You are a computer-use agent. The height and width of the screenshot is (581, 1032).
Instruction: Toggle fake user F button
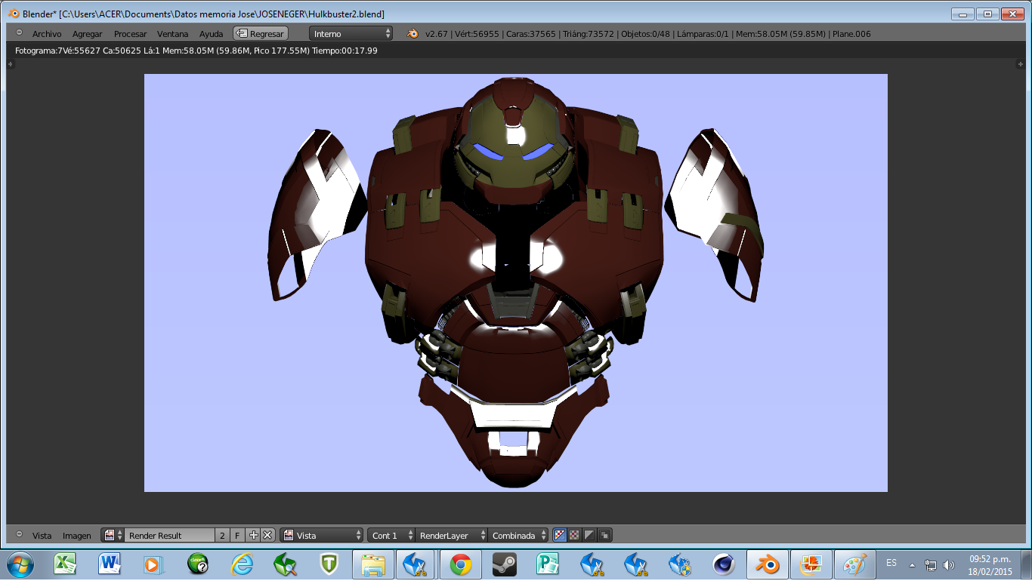[237, 535]
